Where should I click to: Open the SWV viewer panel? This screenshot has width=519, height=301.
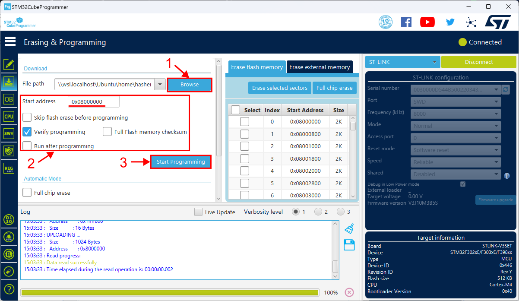[x=9, y=133]
